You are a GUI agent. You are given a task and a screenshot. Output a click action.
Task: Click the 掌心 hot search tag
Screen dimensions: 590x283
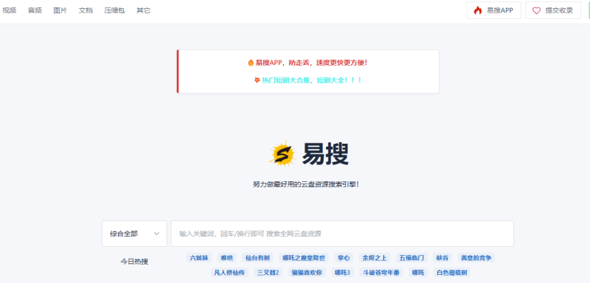tap(344, 258)
